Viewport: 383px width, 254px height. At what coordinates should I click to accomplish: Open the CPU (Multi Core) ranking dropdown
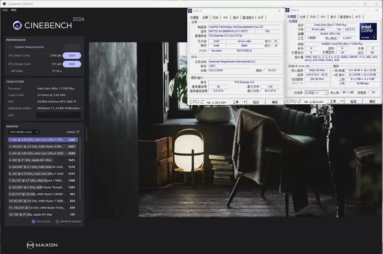click(x=23, y=132)
